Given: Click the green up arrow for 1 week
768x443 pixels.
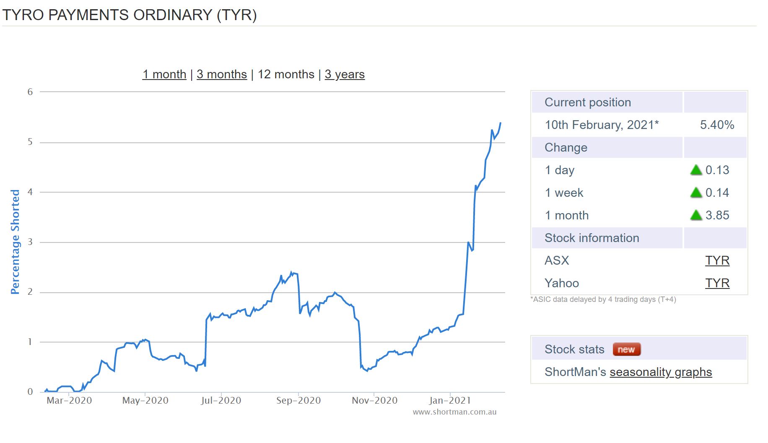Looking at the screenshot, I should 696,193.
